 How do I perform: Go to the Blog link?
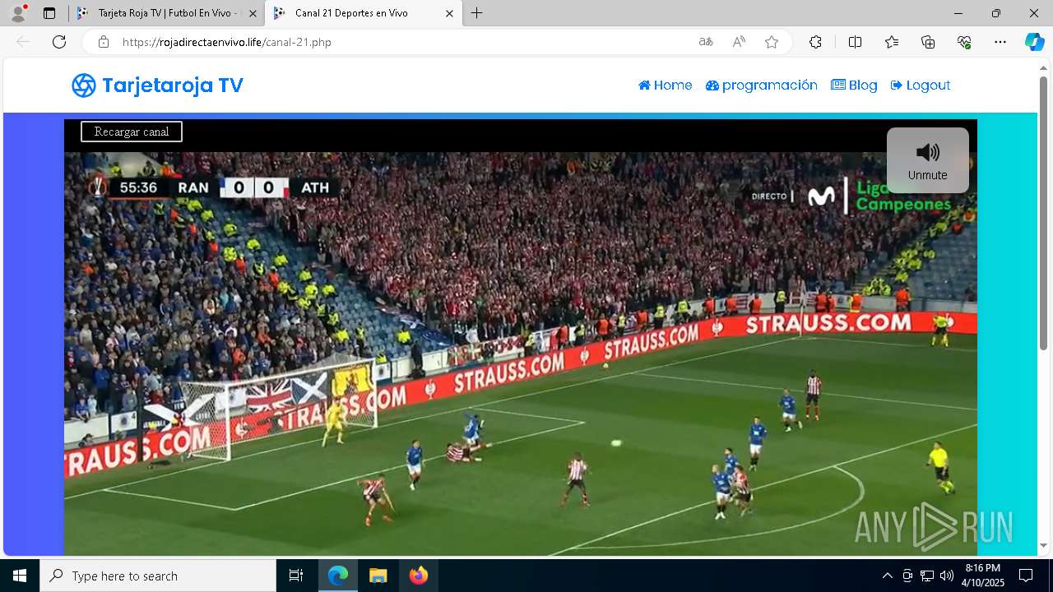pos(854,86)
